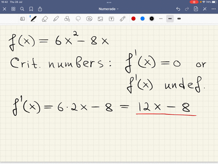Choose the blue pen color
Screen dimensions: 218x164
click(x=143, y=19)
